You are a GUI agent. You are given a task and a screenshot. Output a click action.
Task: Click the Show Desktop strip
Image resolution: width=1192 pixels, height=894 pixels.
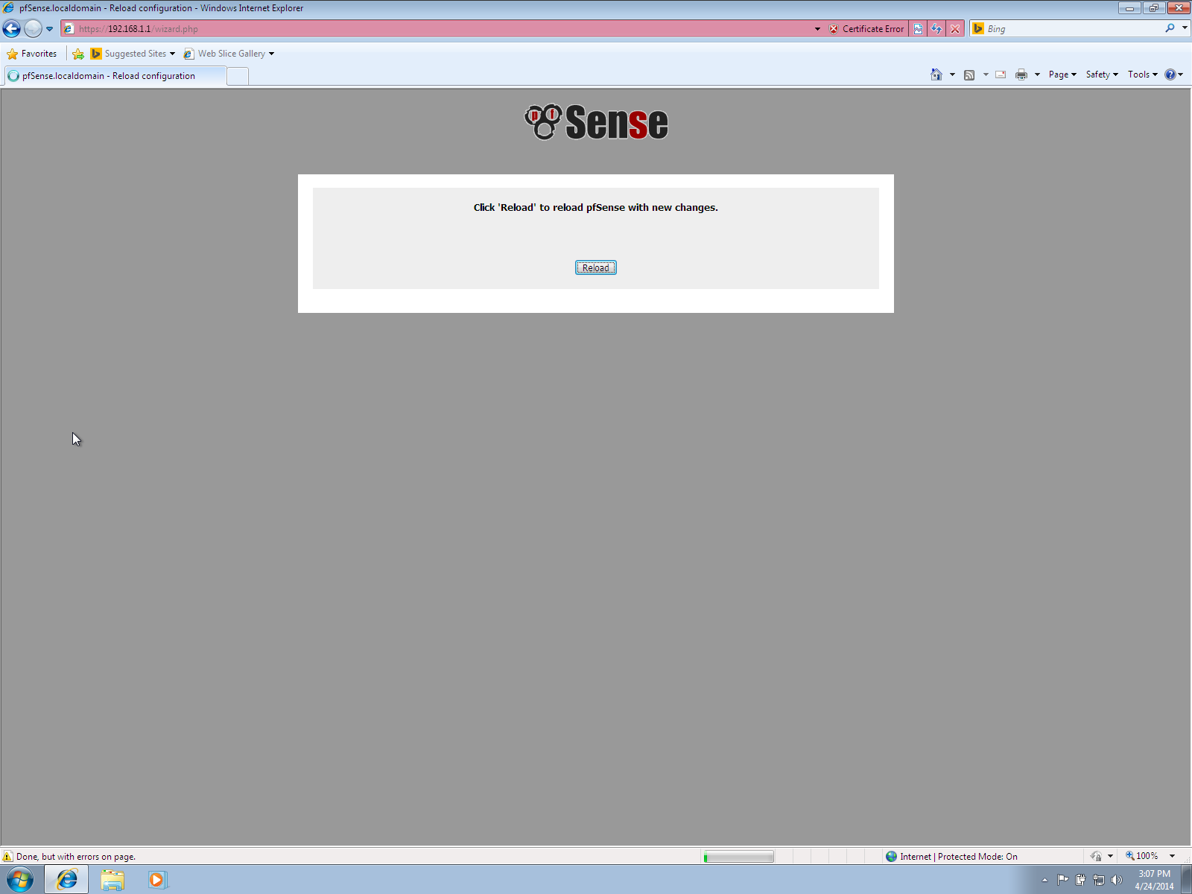[1186, 880]
